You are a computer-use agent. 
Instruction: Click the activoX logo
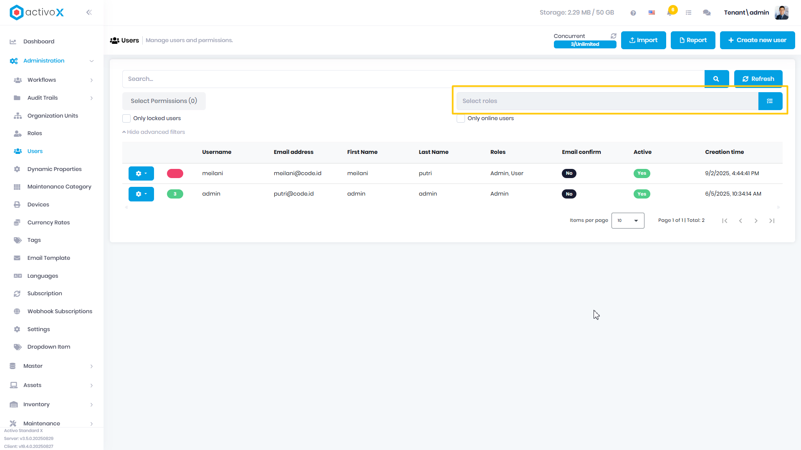[37, 13]
